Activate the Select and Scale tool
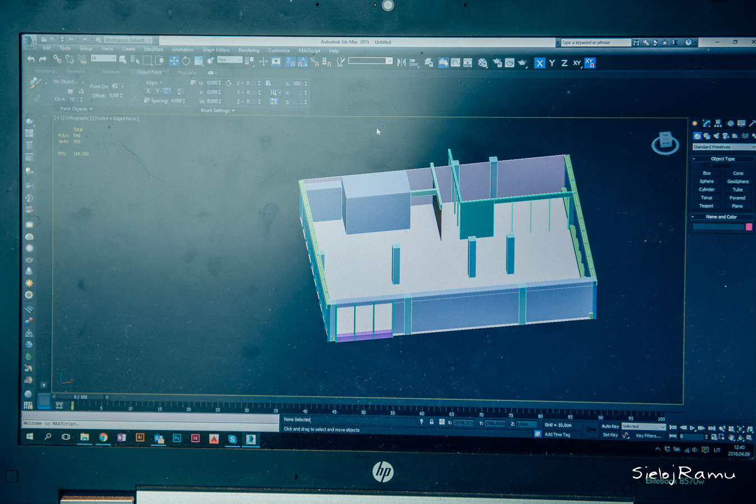 pyautogui.click(x=198, y=60)
